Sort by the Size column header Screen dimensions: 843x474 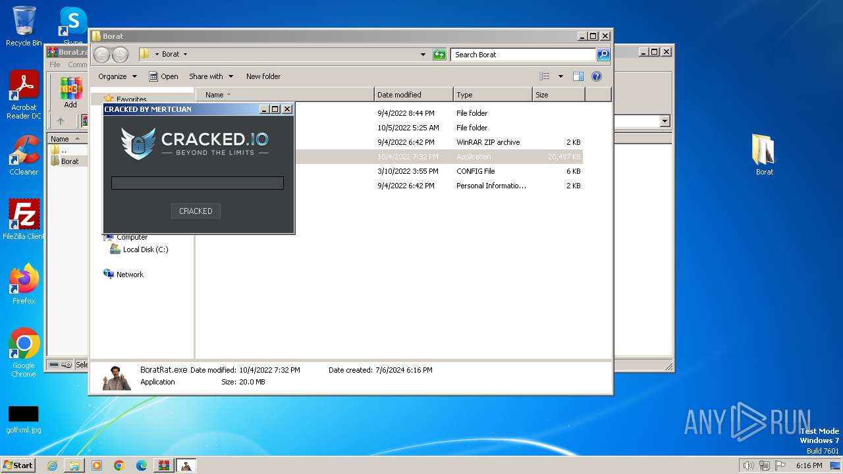click(x=558, y=95)
